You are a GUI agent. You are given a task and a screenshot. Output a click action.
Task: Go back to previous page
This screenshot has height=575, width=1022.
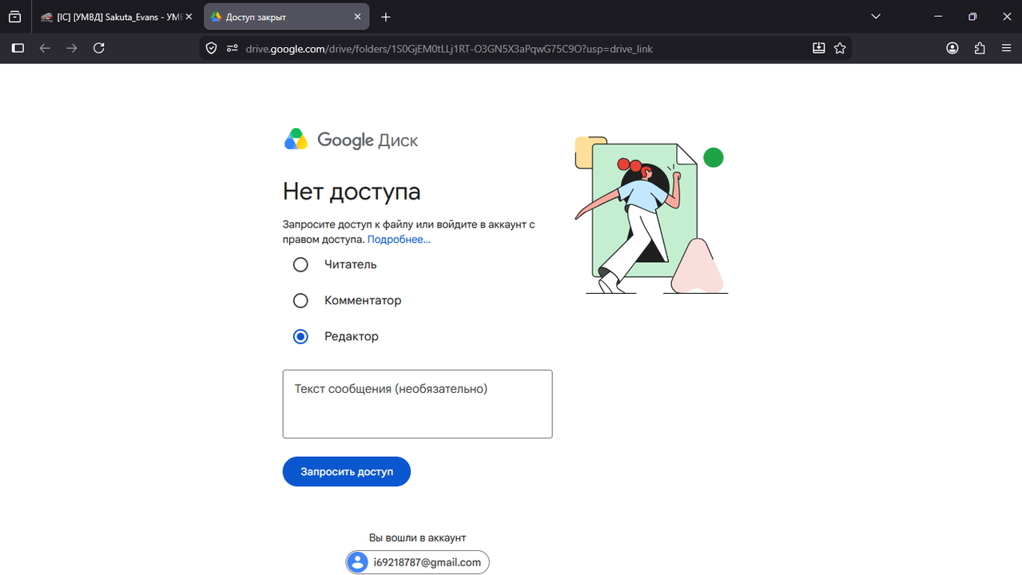pos(45,48)
